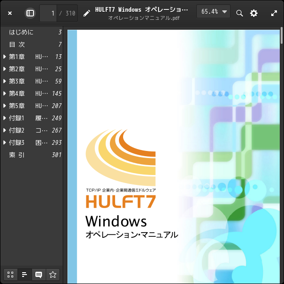284x284 pixels.
Task: Enter fullscreen with the expand arrows icon
Action: point(274,13)
